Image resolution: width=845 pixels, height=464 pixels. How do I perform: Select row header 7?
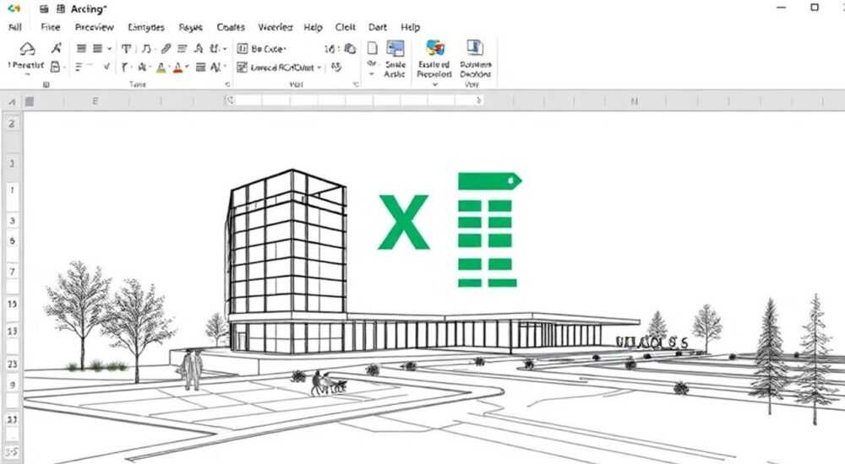(12, 272)
